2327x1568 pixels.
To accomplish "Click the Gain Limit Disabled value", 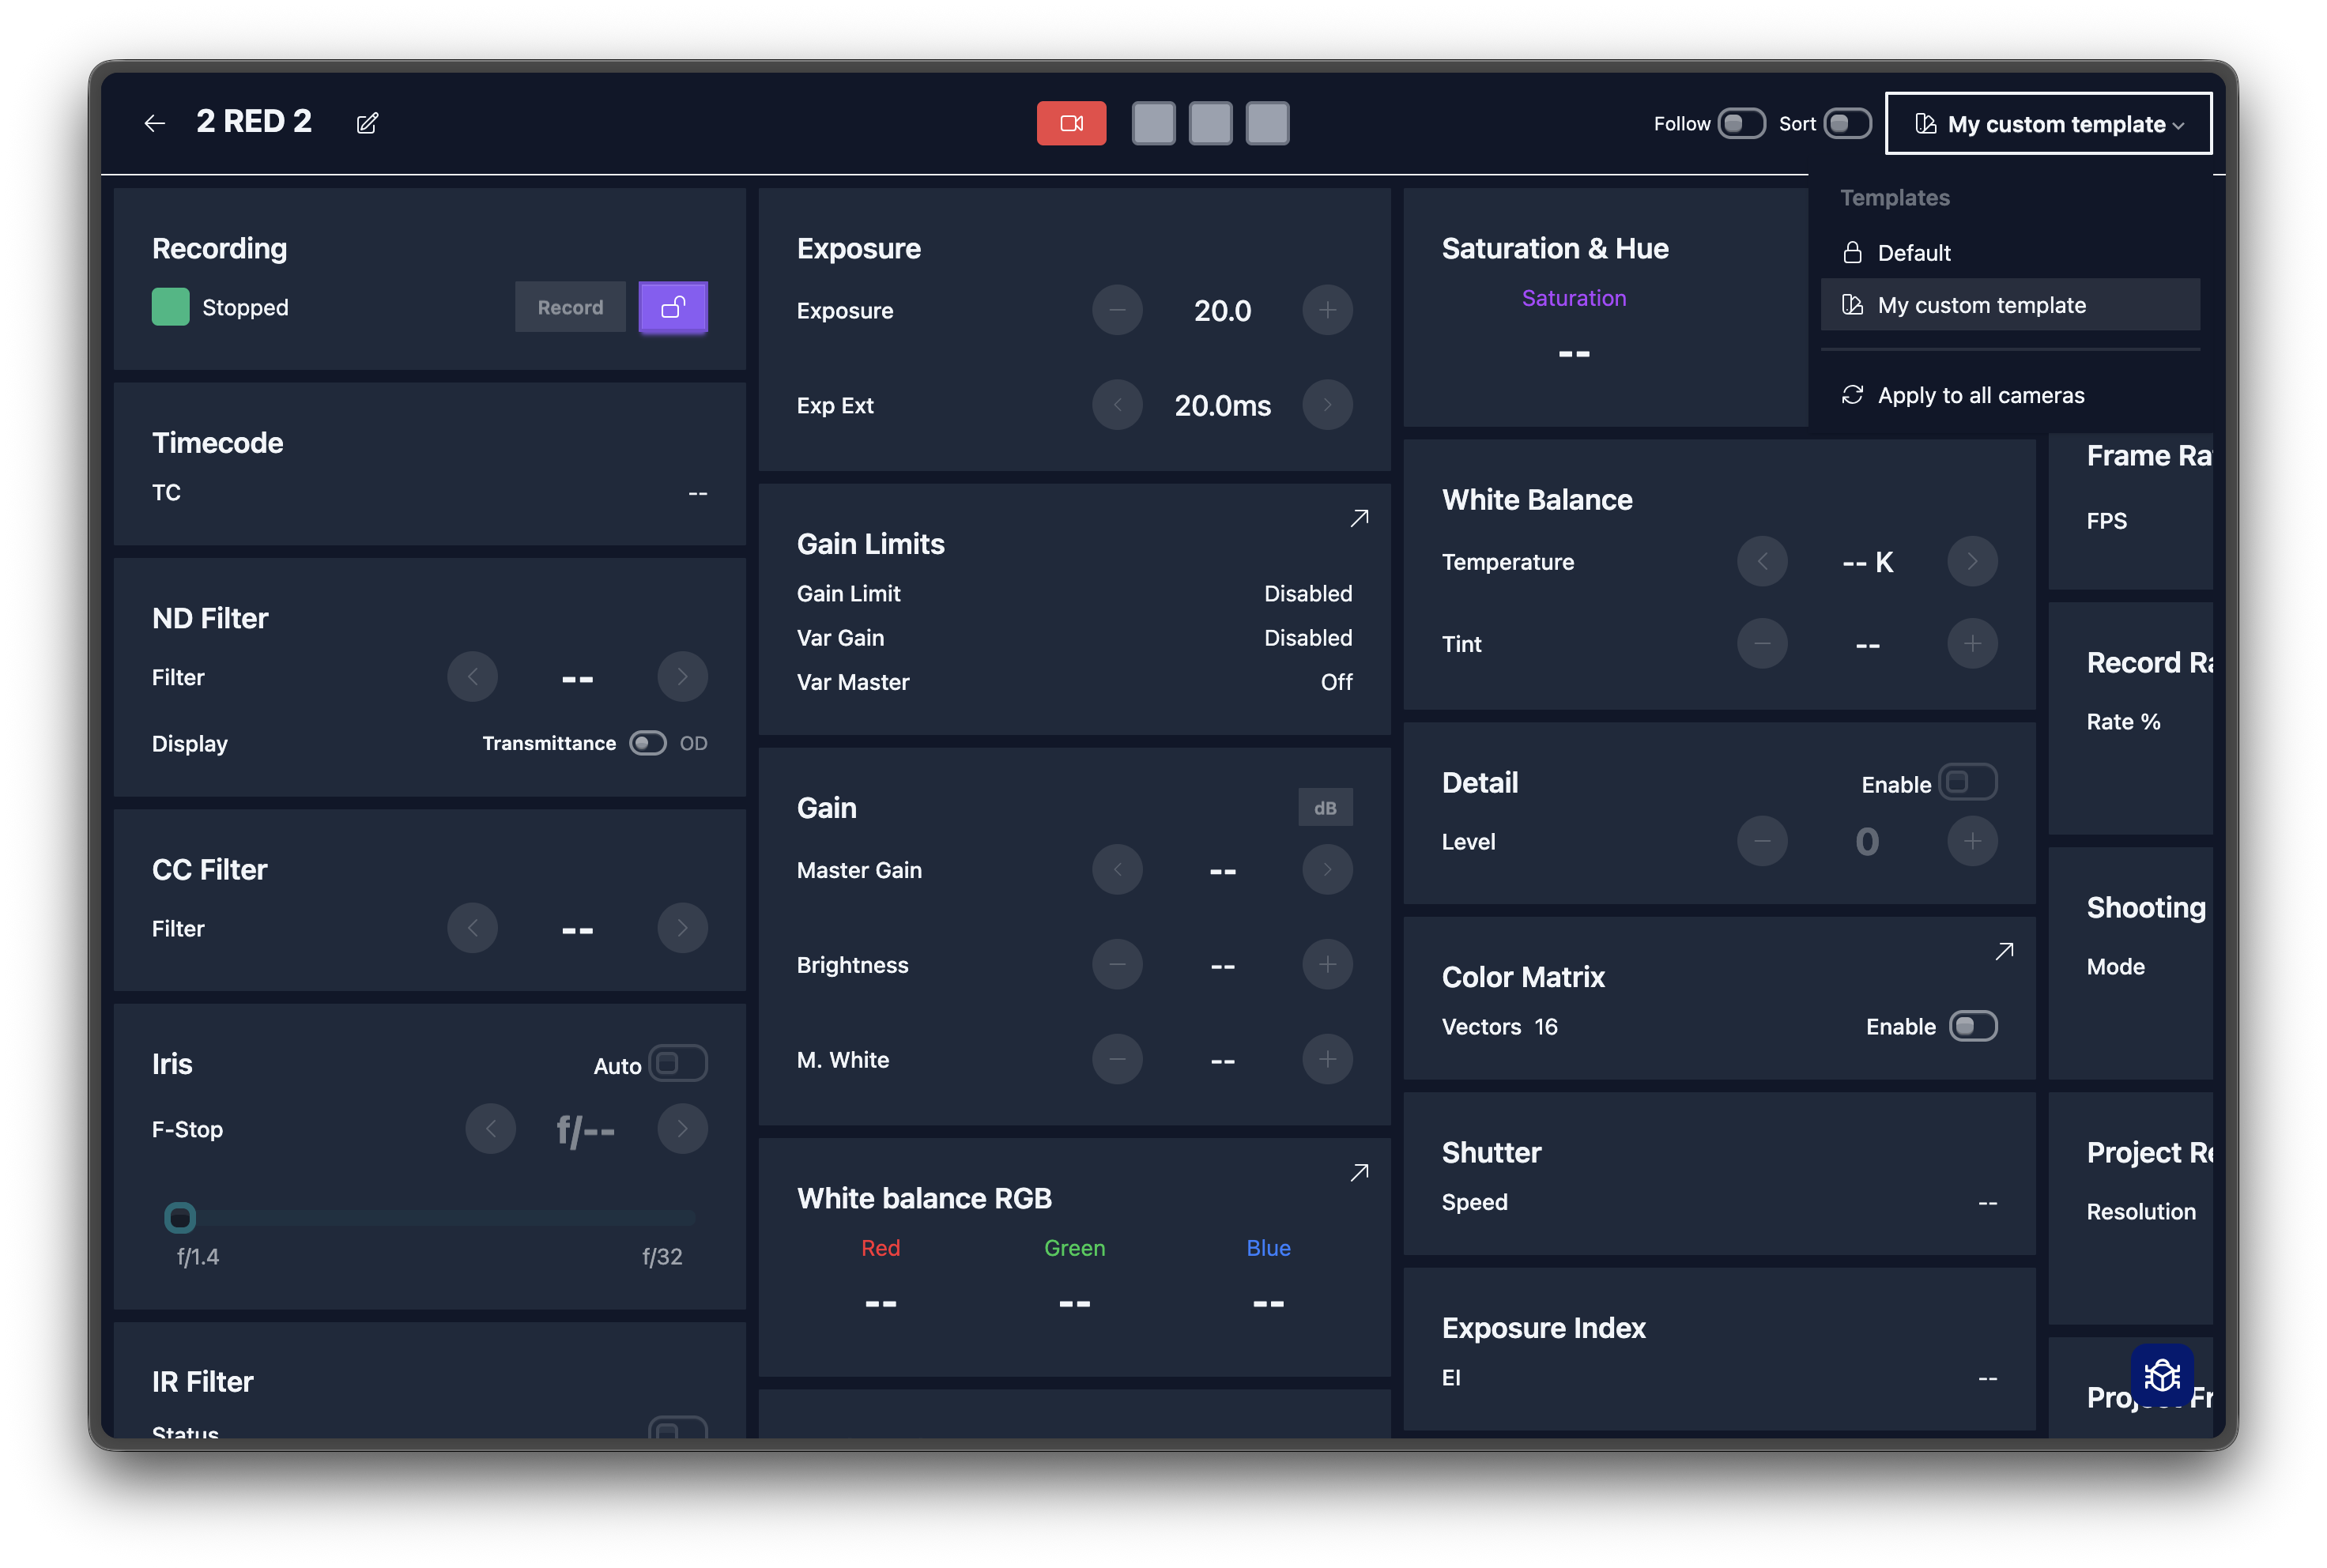I will click(1308, 594).
